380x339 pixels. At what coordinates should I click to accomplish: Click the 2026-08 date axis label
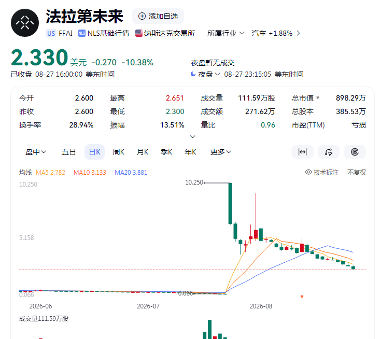tap(261, 306)
